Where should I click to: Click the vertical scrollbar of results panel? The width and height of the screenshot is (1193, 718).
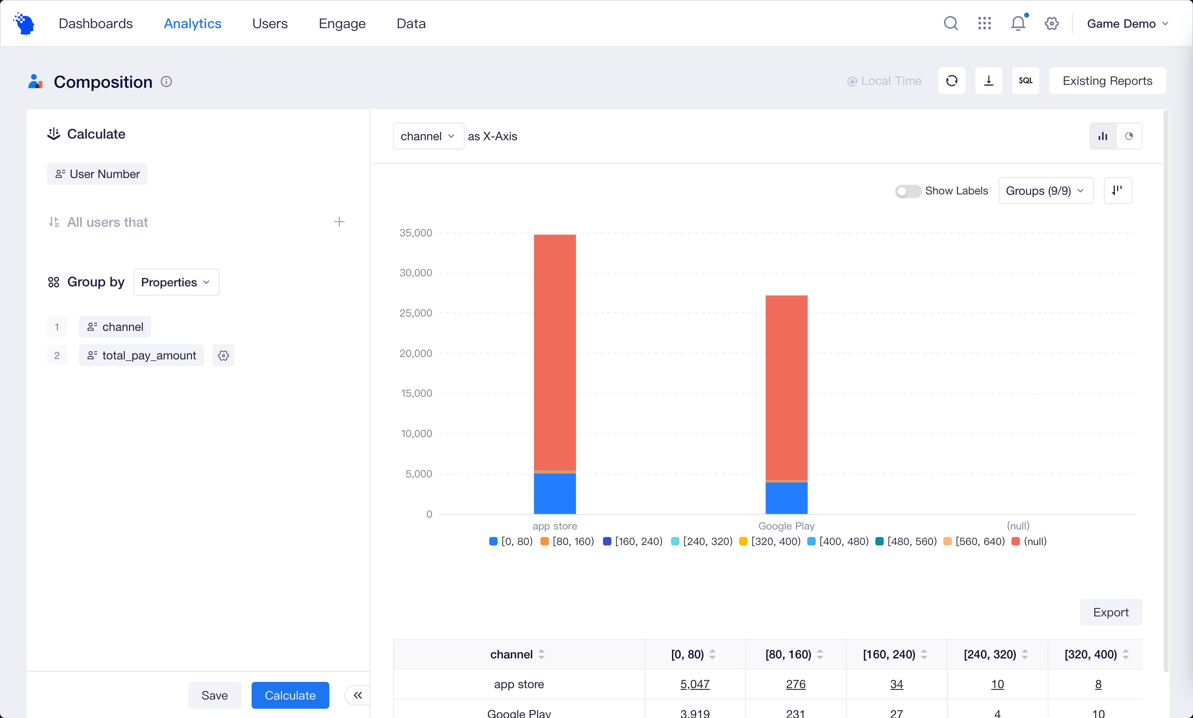pos(1166,391)
